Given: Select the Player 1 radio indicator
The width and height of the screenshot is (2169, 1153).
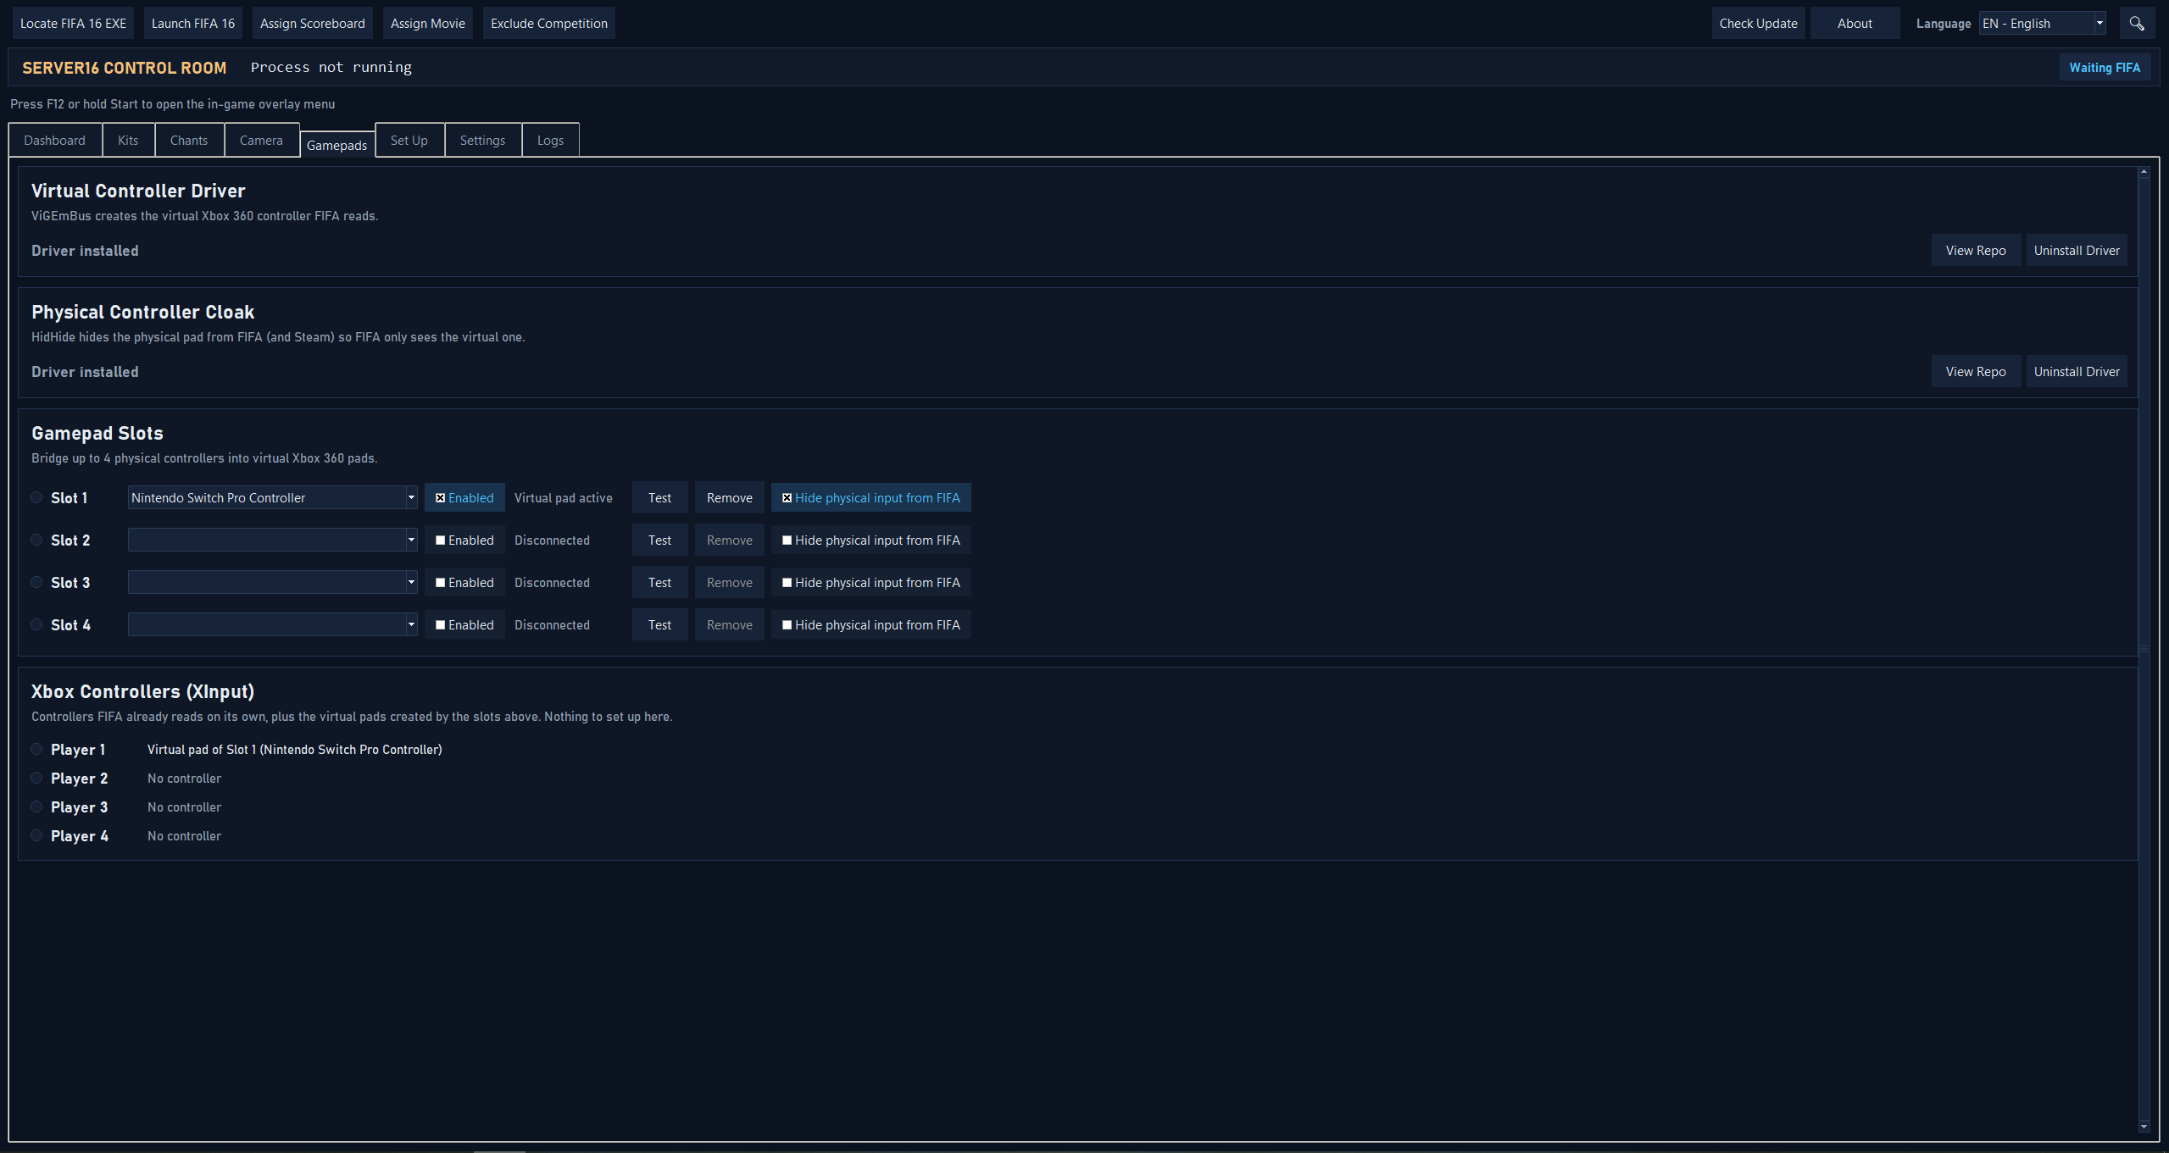Looking at the screenshot, I should point(36,750).
